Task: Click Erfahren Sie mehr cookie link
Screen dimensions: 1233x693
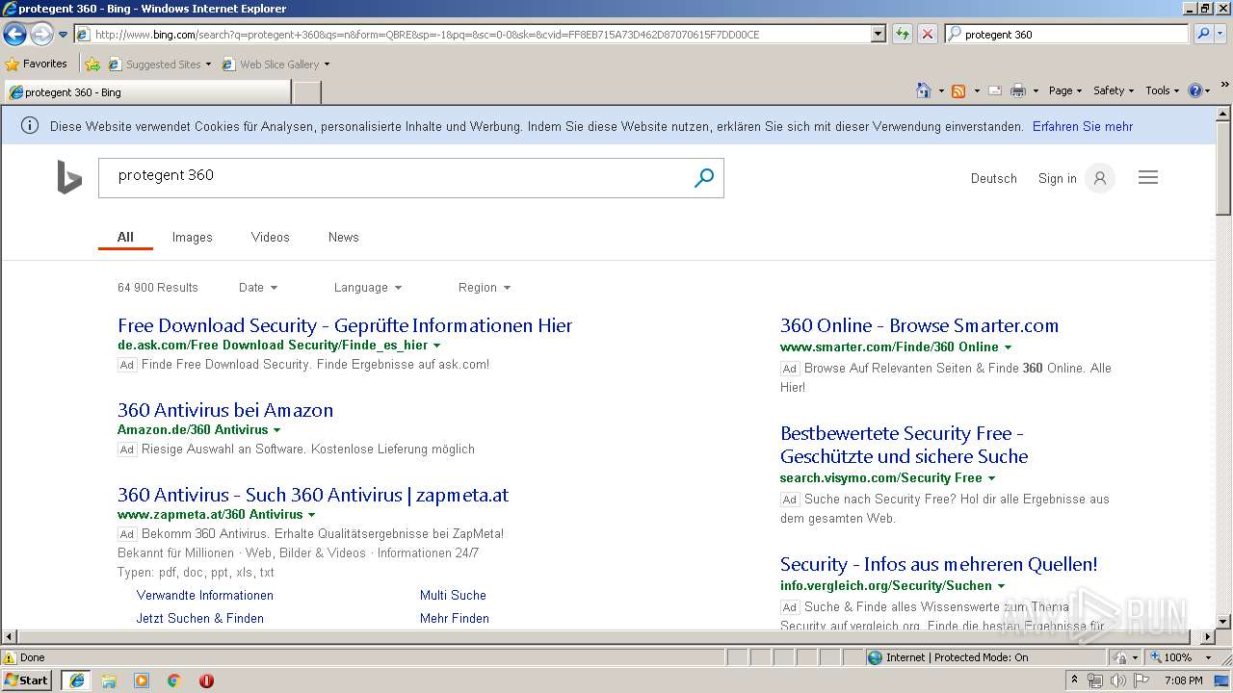Action: coord(1083,127)
